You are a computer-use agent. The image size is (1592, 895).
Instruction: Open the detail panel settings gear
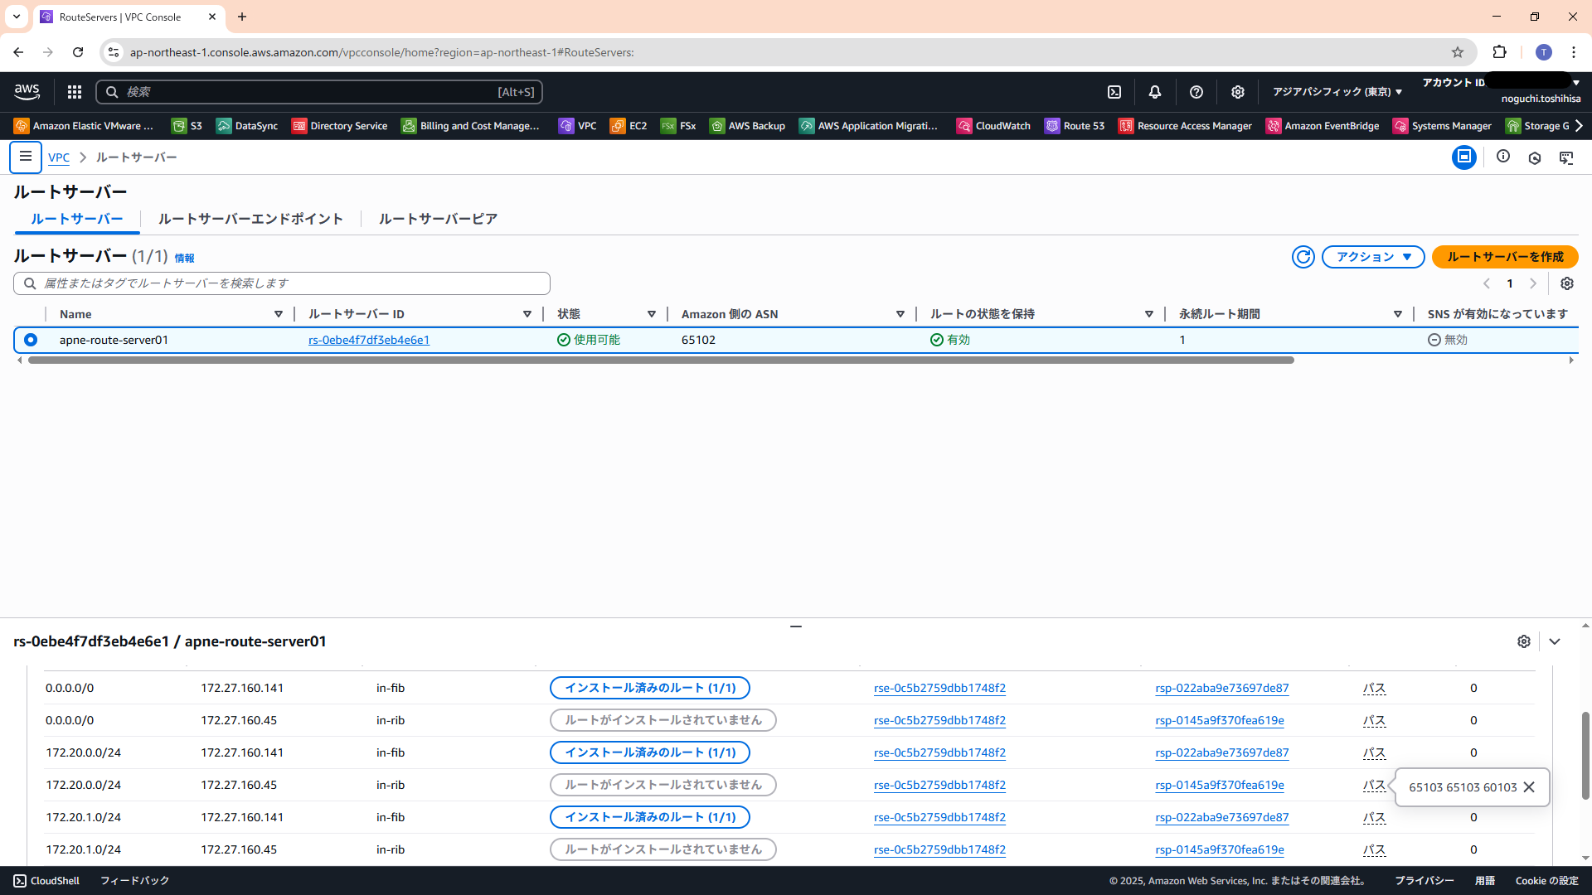coord(1523,641)
